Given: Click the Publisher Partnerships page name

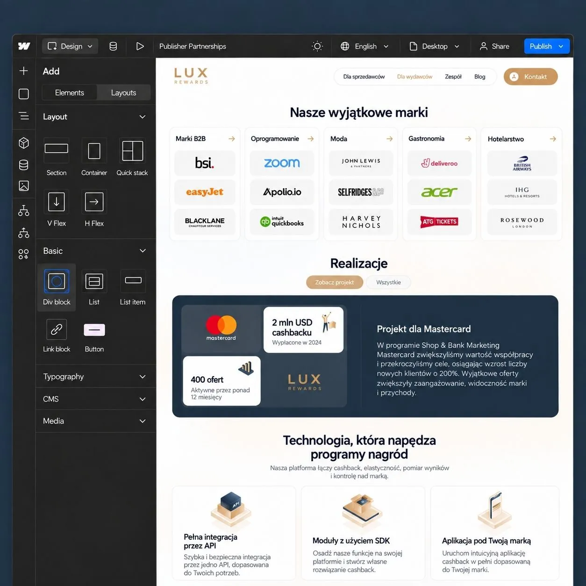Looking at the screenshot, I should (x=193, y=46).
